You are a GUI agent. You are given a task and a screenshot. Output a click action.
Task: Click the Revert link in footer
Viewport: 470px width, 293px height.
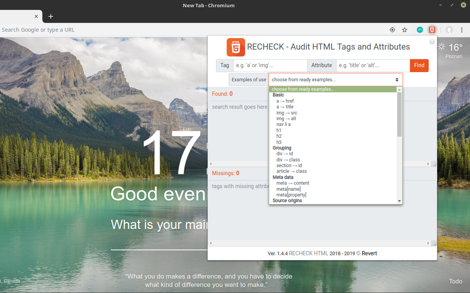click(x=369, y=253)
